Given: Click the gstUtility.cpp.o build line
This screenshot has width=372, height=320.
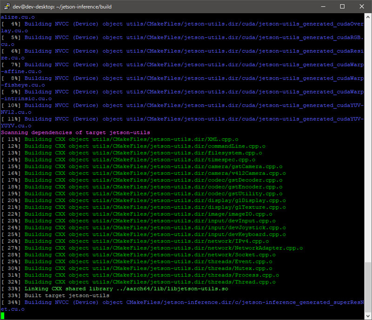Looking at the screenshot, I should pos(142,193).
